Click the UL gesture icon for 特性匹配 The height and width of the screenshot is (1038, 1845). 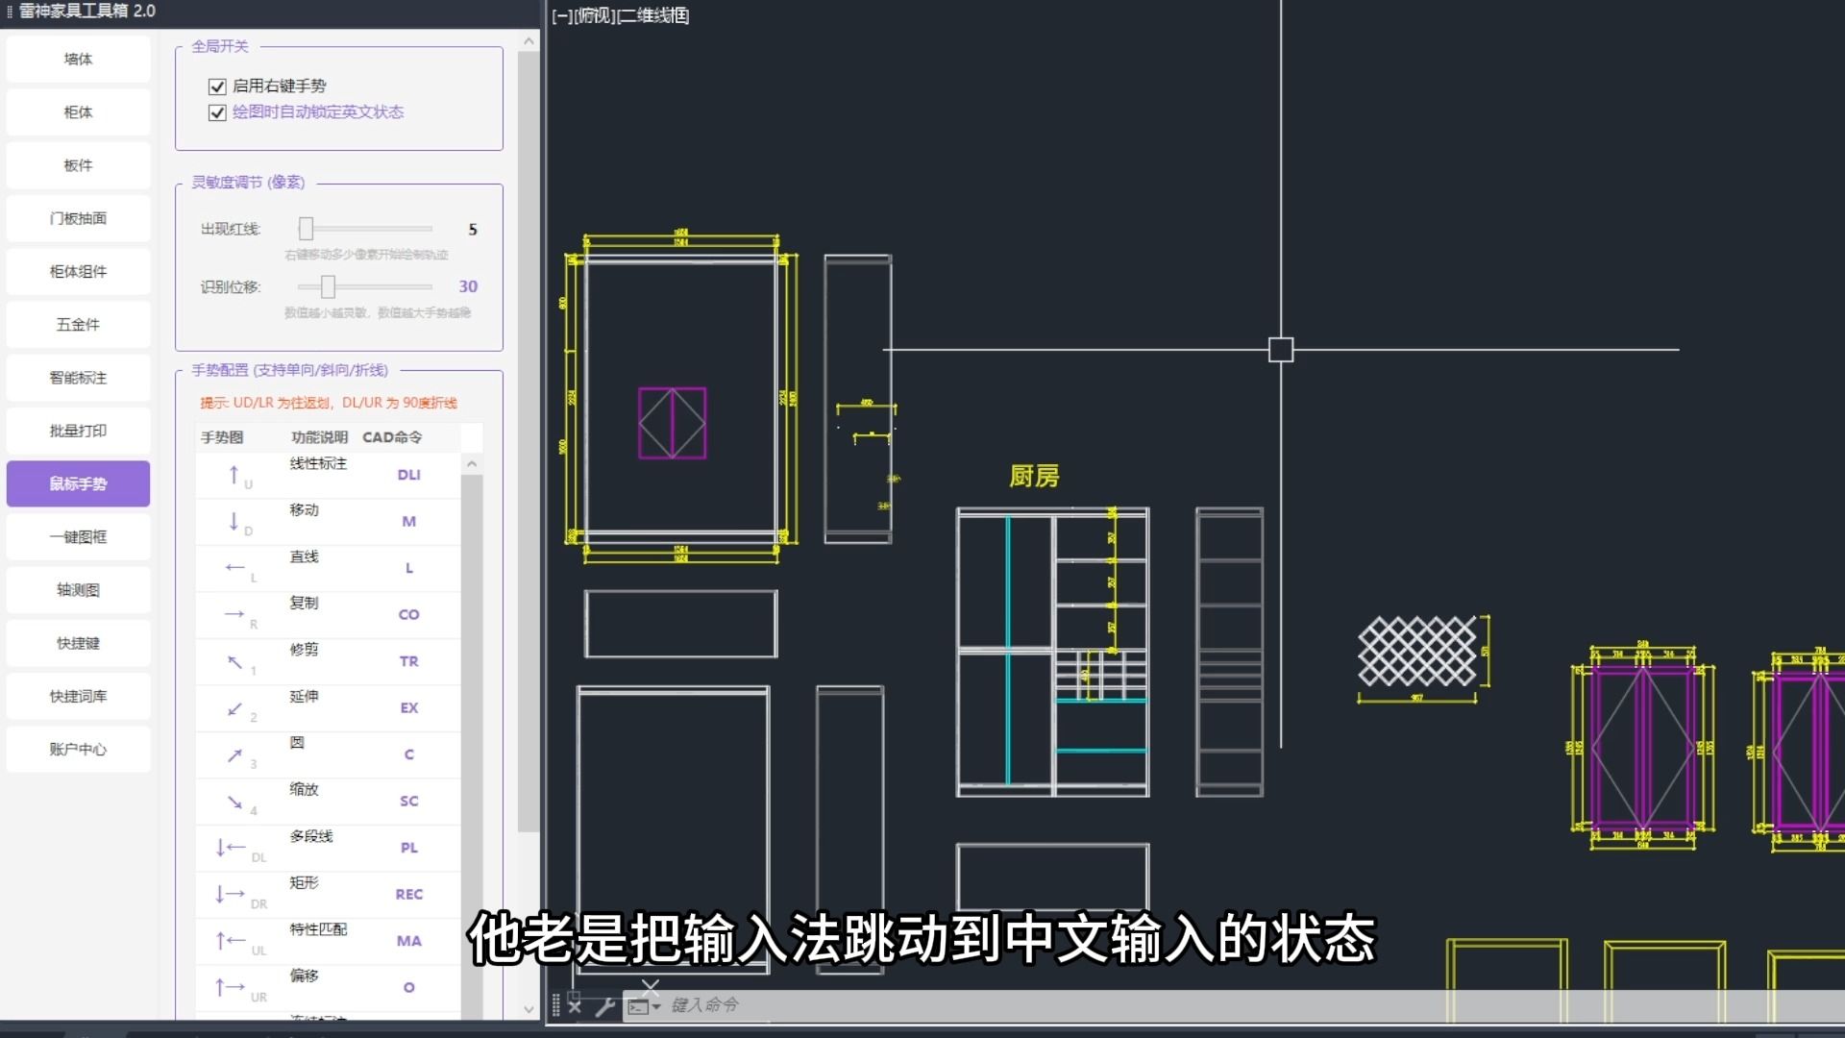(x=231, y=940)
